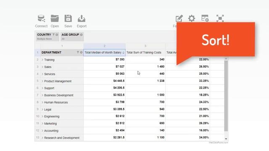Save the report using the Save icon

pos(68,18)
